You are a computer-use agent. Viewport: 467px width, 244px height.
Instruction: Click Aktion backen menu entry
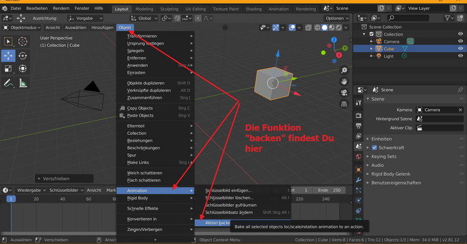[x=217, y=223]
